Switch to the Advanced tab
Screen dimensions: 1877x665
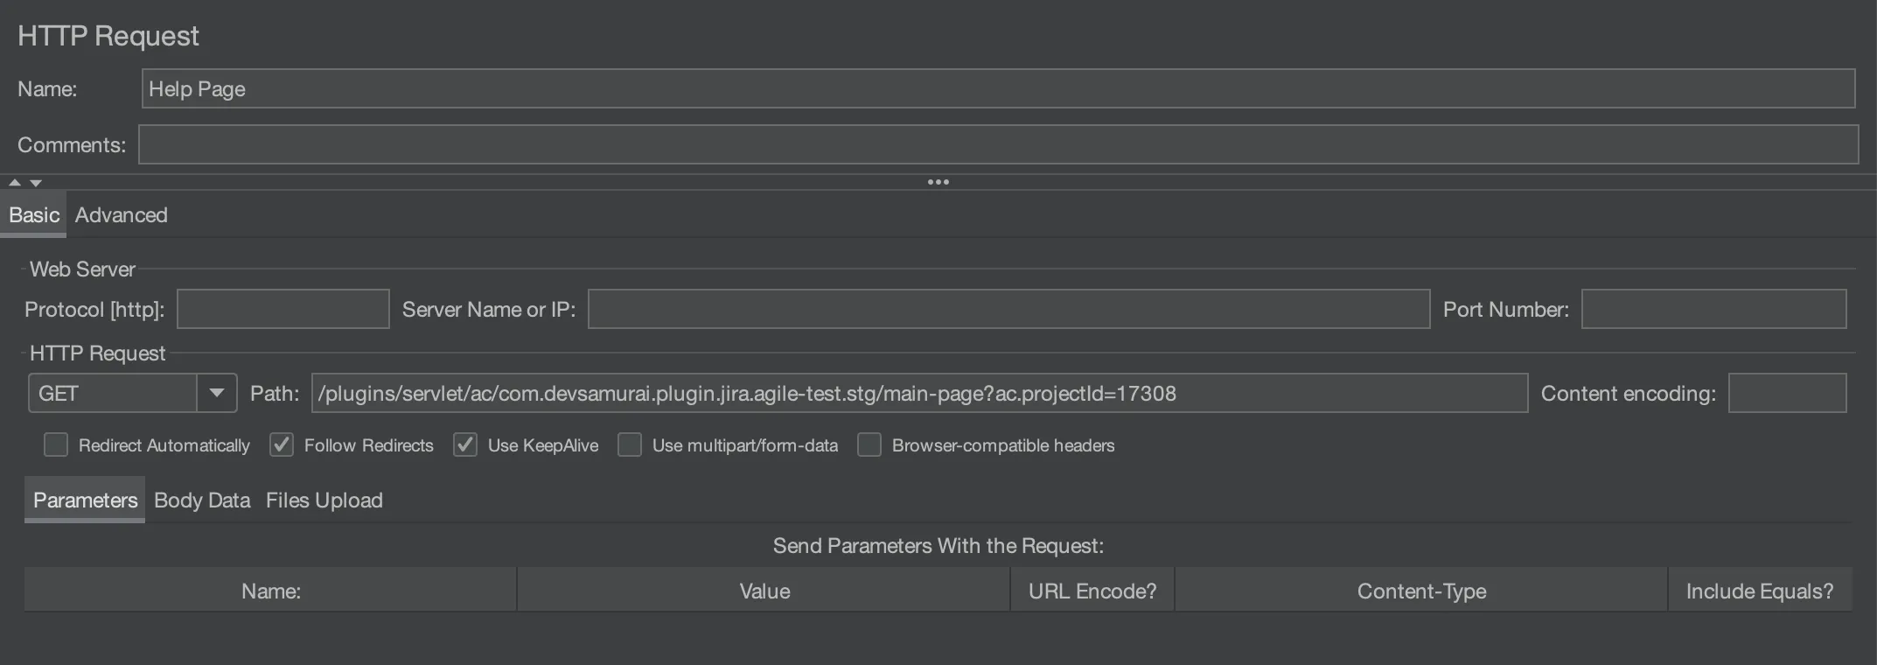click(121, 215)
